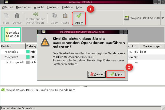
Task: Open the Laufwerk menu
Action: click(x=53, y=7)
